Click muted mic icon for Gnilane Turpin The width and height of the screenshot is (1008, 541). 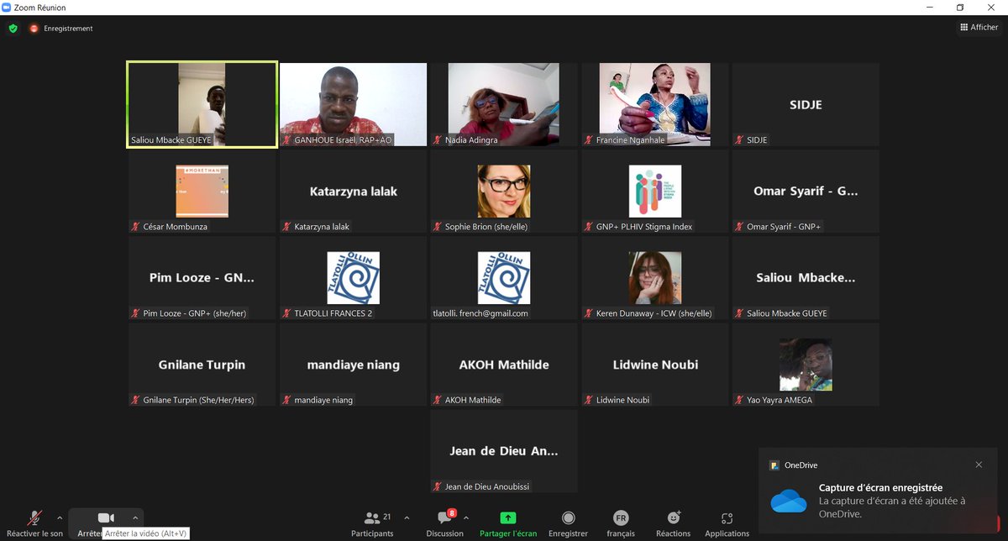click(x=135, y=400)
